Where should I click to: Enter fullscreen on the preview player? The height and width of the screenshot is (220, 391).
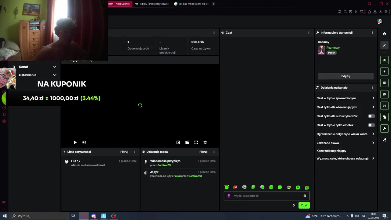coord(196,142)
